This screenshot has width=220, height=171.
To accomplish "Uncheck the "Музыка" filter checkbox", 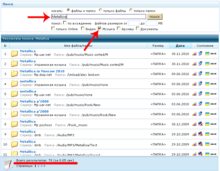I will coord(100,29).
